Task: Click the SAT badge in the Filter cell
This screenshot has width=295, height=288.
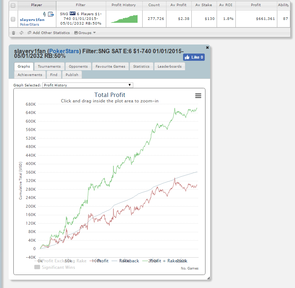Action: pos(73,13)
